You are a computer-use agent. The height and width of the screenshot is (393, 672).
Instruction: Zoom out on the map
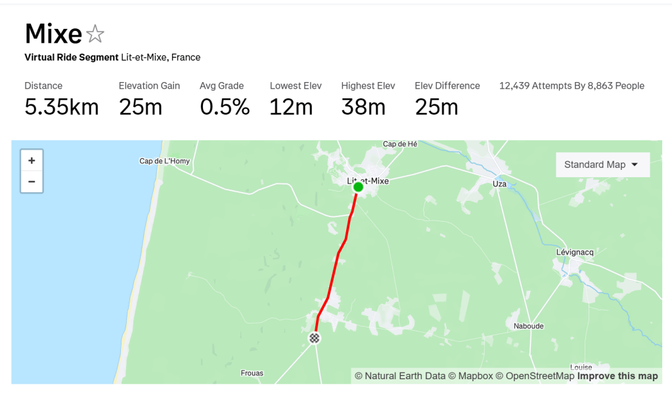[32, 182]
